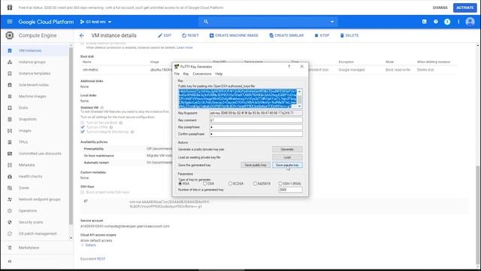Screen dimensions: 481x271
Task: Click the Load button
Action: coord(287,157)
